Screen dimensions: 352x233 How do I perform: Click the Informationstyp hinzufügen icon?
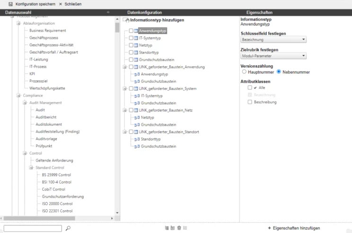(x=126, y=20)
